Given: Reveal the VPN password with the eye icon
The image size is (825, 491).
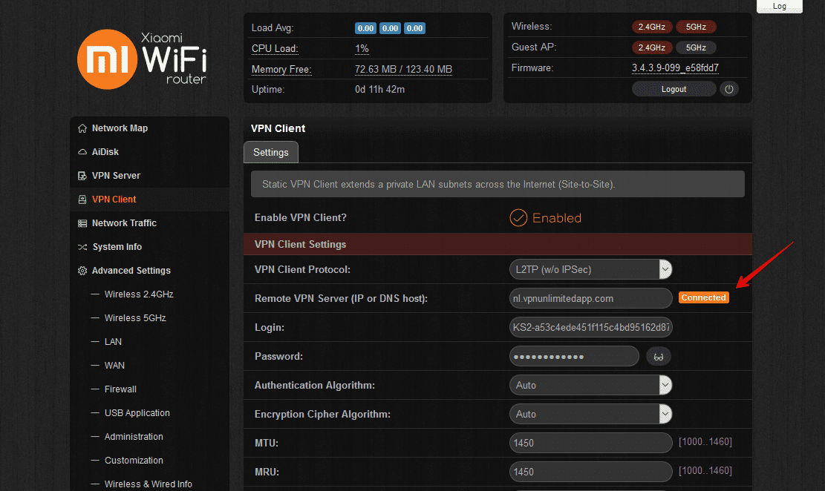Looking at the screenshot, I should click(658, 356).
